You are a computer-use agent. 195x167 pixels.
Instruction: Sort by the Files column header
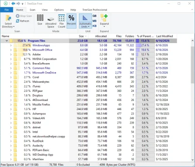(115, 36)
